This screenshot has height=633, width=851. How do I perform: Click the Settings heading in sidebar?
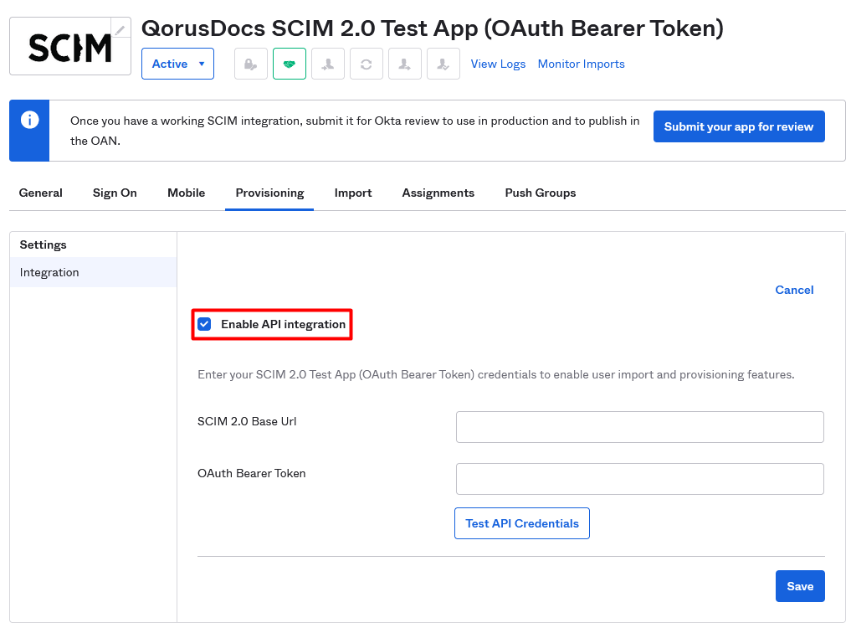(43, 244)
